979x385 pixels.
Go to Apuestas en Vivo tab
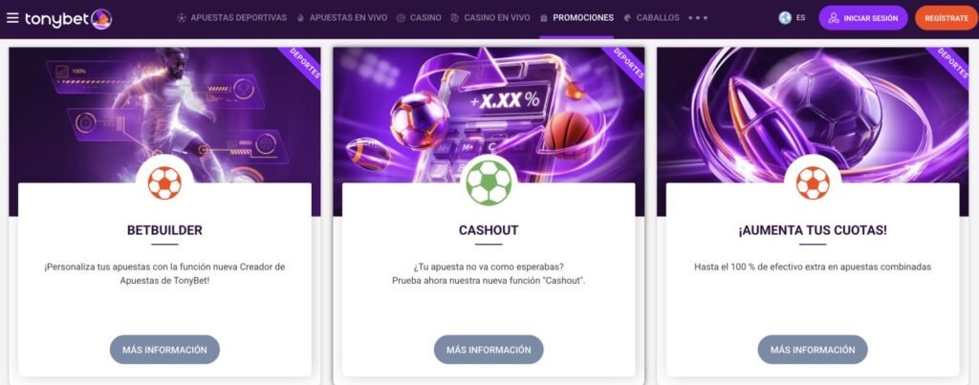point(341,18)
